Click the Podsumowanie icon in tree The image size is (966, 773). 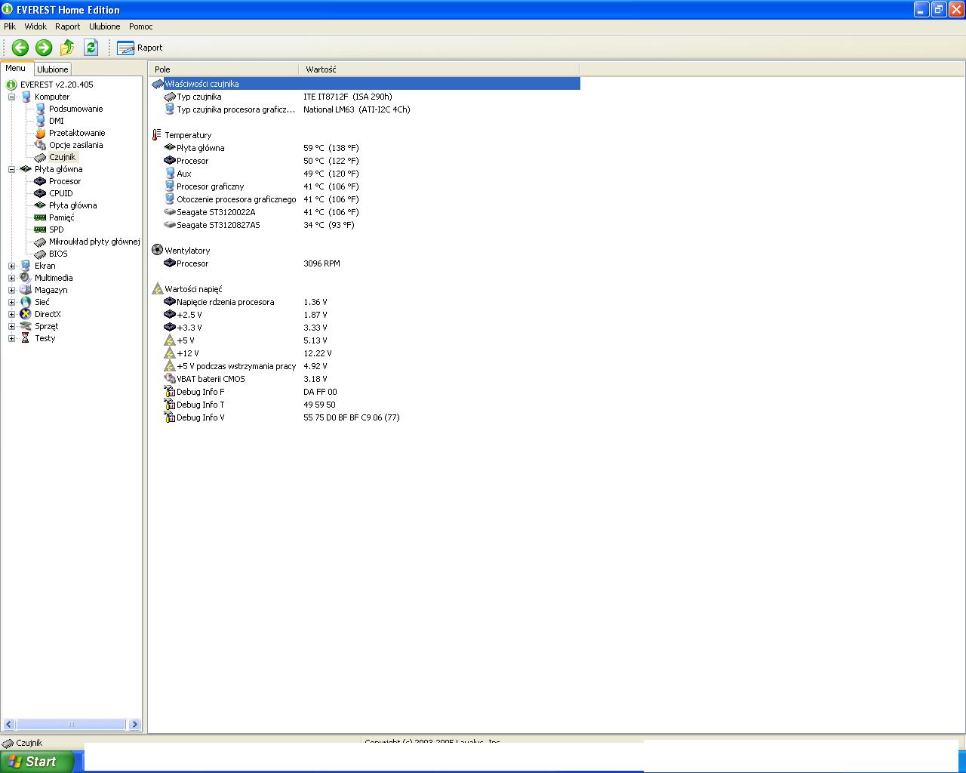(x=41, y=109)
